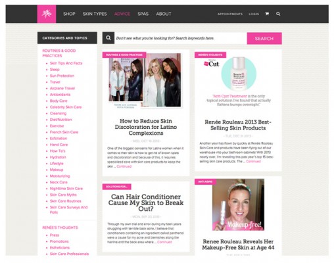Click Continued link in Latino complexions article

click(x=124, y=166)
